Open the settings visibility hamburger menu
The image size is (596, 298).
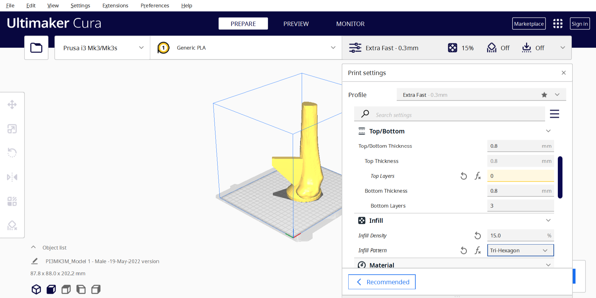pos(554,114)
